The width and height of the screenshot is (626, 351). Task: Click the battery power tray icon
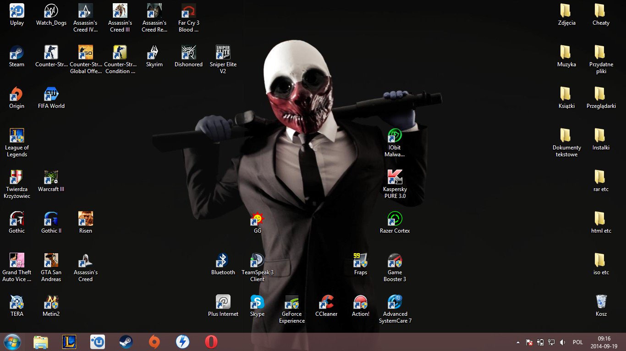pos(540,342)
